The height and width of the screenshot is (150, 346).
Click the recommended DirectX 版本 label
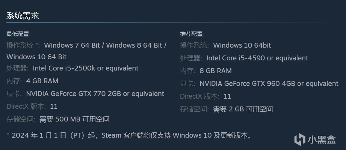tap(199, 96)
